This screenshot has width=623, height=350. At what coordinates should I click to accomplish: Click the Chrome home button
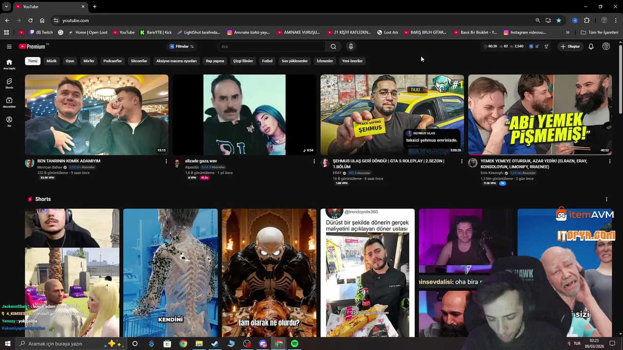coord(42,20)
